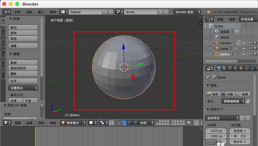
Task: Open the 物体模式 mode dropdown
Action: 73,123
